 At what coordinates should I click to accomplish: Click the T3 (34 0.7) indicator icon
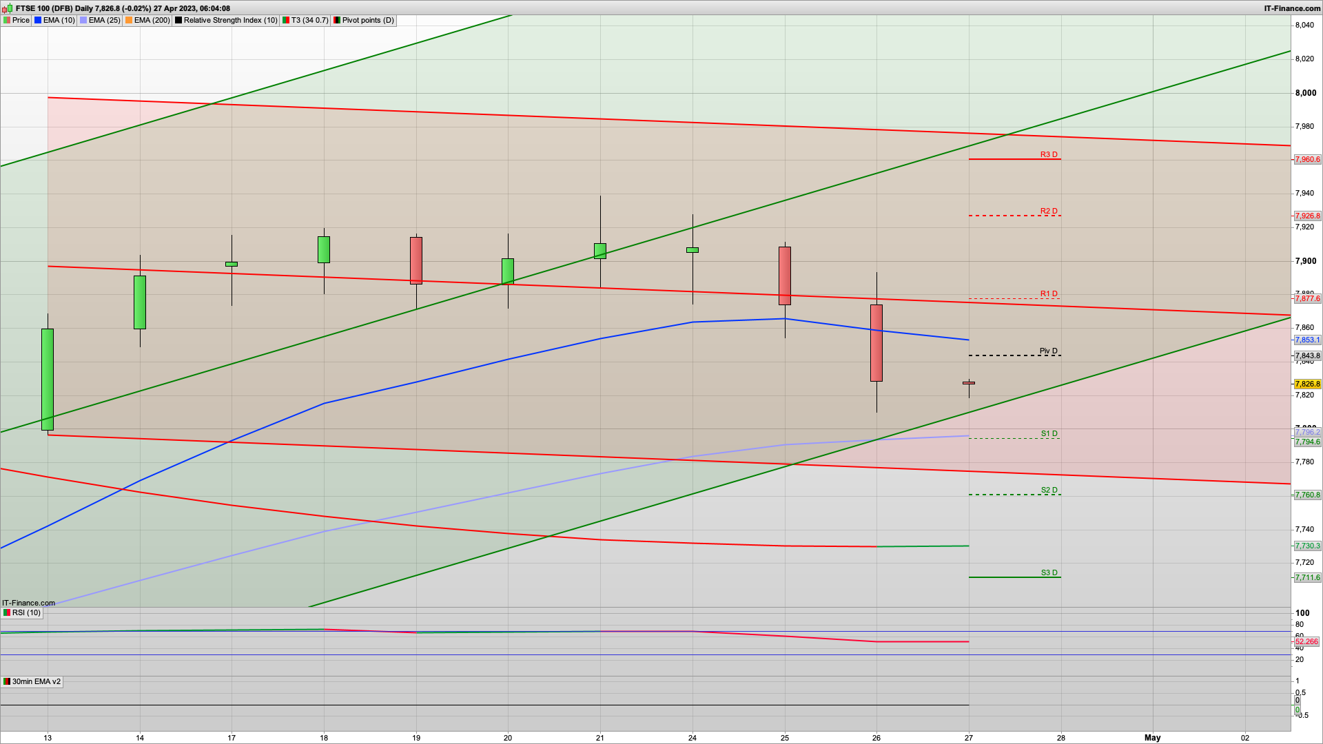click(x=286, y=20)
